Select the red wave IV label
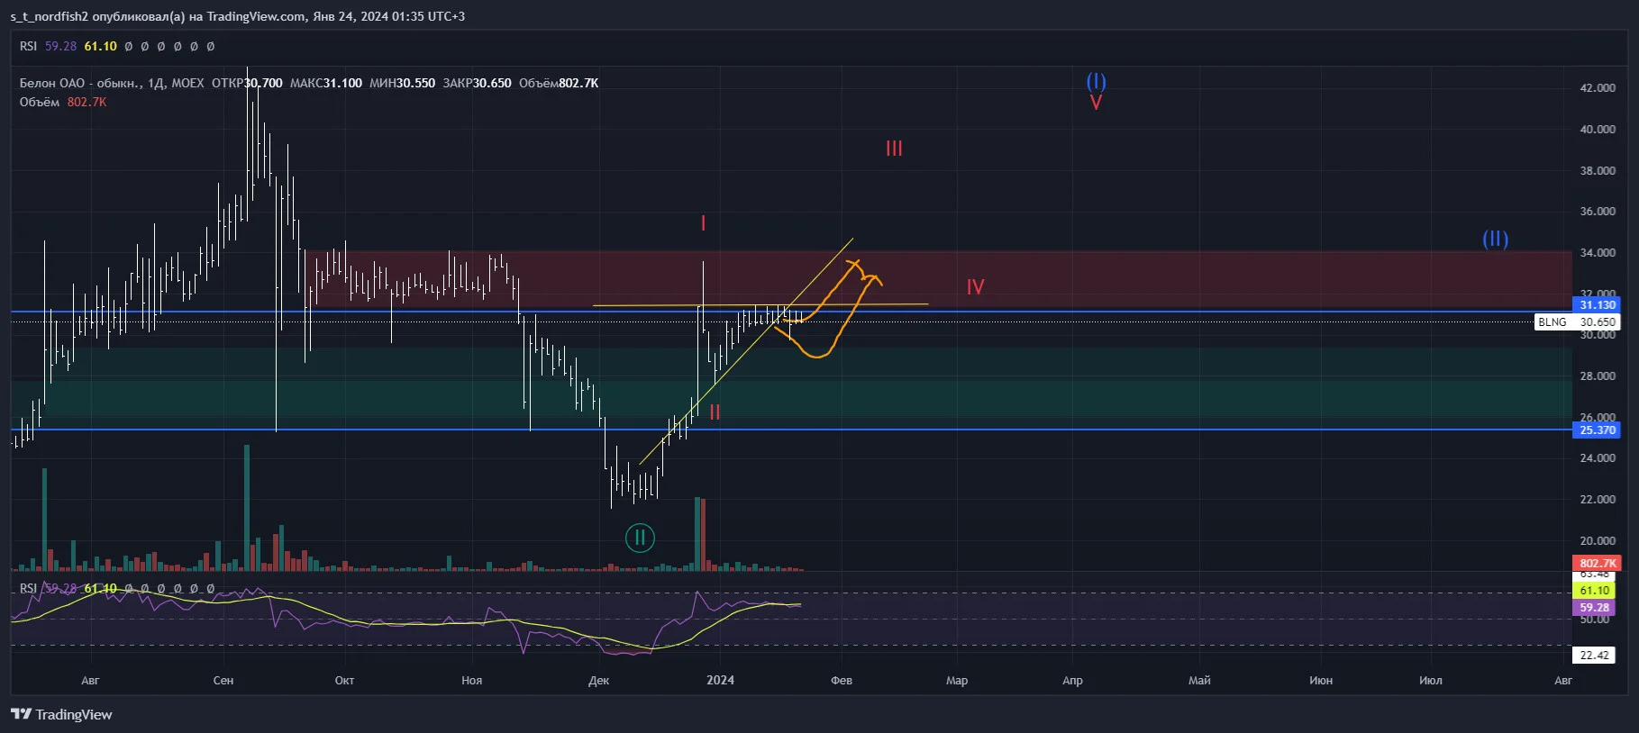The width and height of the screenshot is (1639, 733). click(975, 287)
